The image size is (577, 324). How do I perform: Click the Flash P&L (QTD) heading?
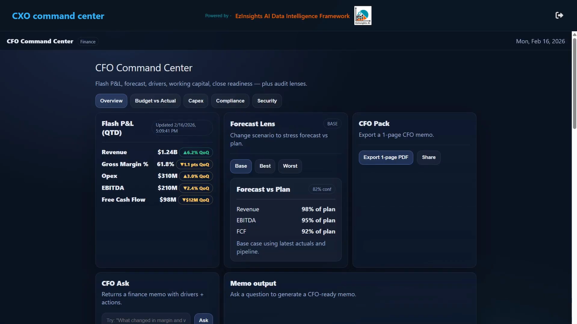coord(118,128)
